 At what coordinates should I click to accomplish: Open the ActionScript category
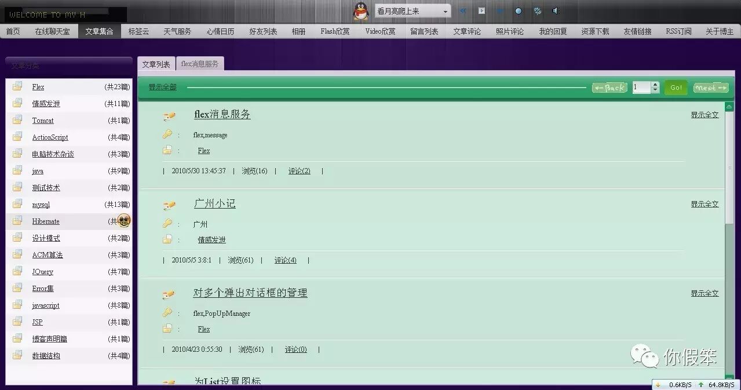coord(50,137)
